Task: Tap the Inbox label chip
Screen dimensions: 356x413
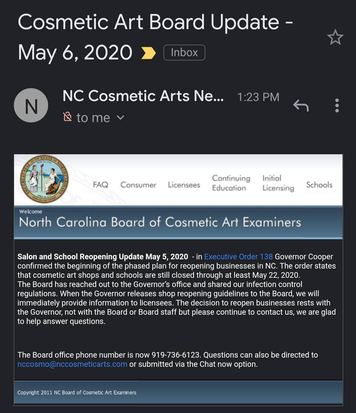Action: point(184,52)
